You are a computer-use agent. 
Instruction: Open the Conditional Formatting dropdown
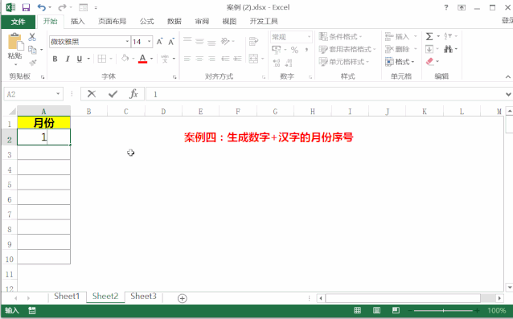tap(340, 36)
